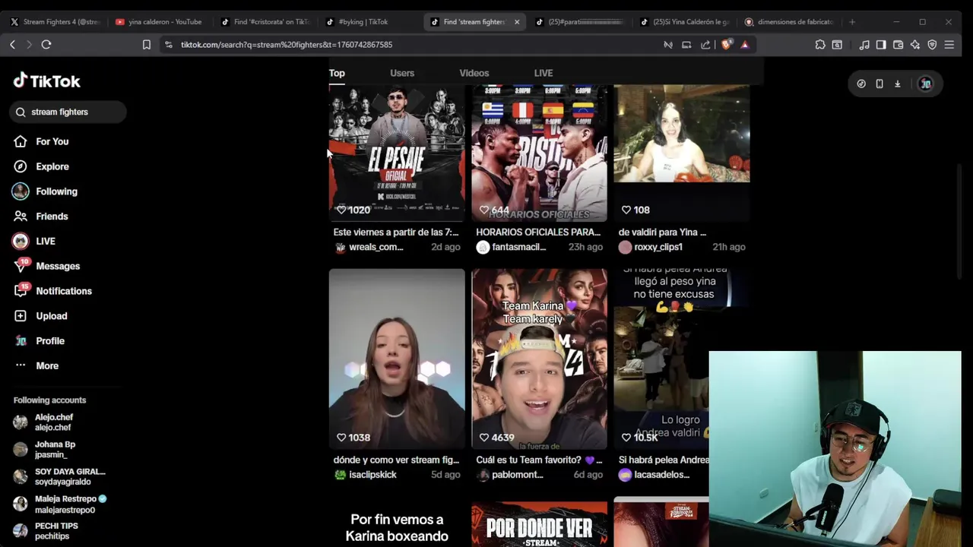973x547 pixels.
Task: Click the address bar URL
Action: coord(287,45)
